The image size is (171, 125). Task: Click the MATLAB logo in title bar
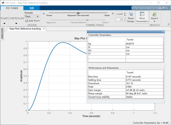pyautogui.click(x=3, y=3)
